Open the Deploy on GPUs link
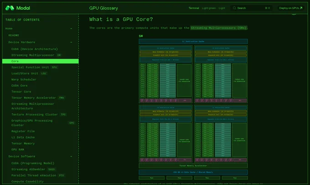This screenshot has width=310, height=185. [291, 8]
